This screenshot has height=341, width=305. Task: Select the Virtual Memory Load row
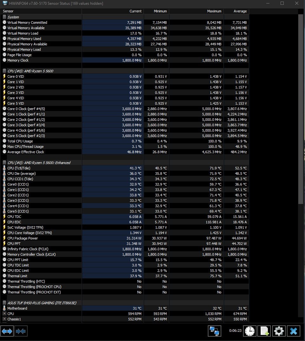tap(125, 33)
